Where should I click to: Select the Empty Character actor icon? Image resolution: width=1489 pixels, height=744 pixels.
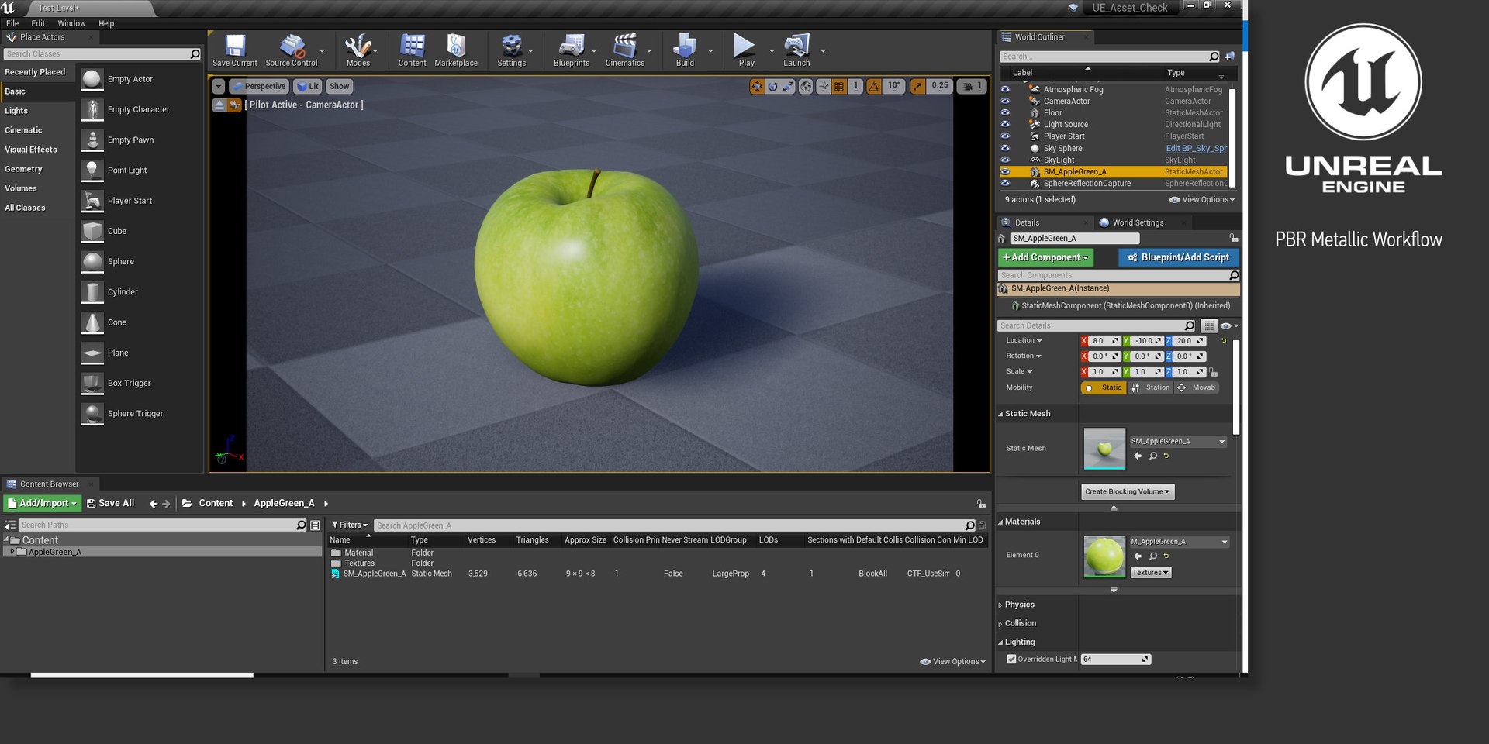(x=92, y=109)
